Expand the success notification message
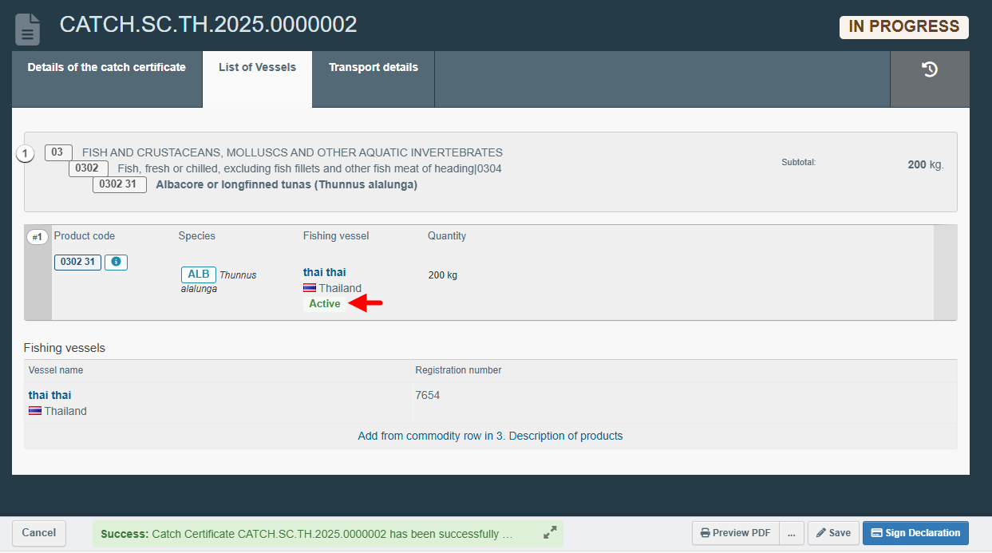 pyautogui.click(x=550, y=533)
